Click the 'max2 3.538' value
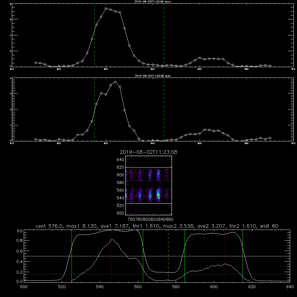Image resolution: width=297 pixels, height=297 pixels. tap(178, 226)
